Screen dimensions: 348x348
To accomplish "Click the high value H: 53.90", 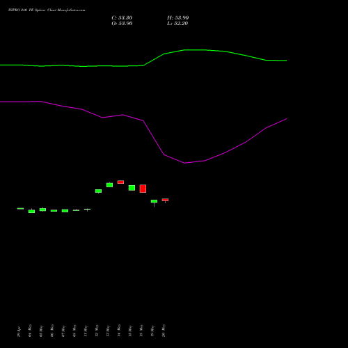I will pos(177,18).
